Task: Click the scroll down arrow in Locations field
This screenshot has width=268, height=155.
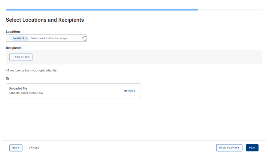Action: pyautogui.click(x=85, y=40)
